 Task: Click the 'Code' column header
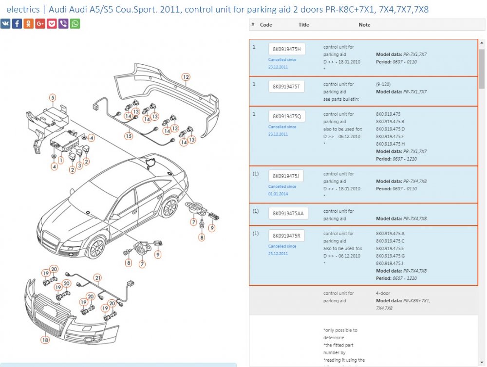(266, 25)
